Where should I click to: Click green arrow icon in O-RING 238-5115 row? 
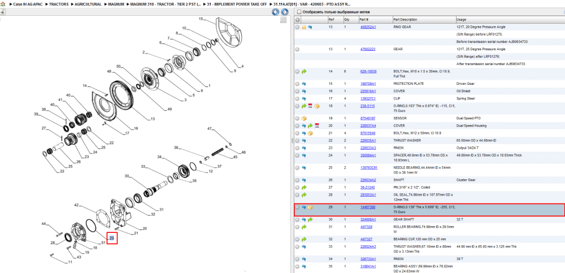(304, 106)
